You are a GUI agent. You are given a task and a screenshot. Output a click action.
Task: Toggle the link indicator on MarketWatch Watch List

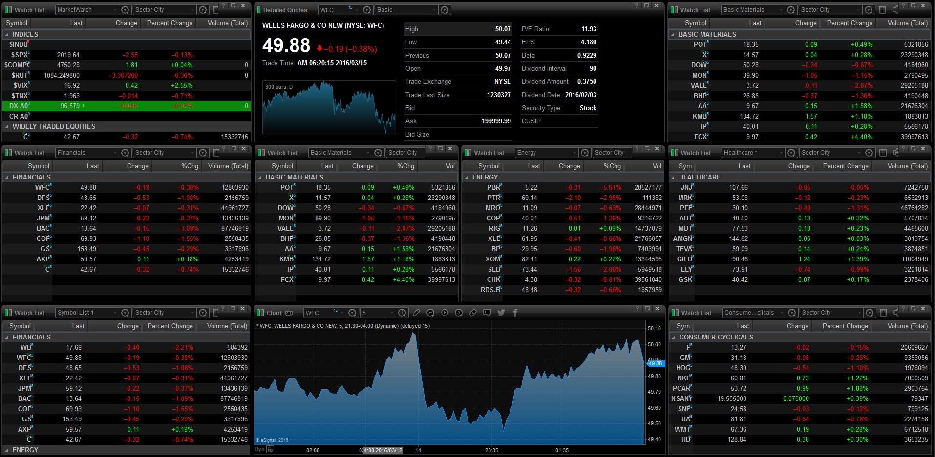pyautogui.click(x=8, y=10)
